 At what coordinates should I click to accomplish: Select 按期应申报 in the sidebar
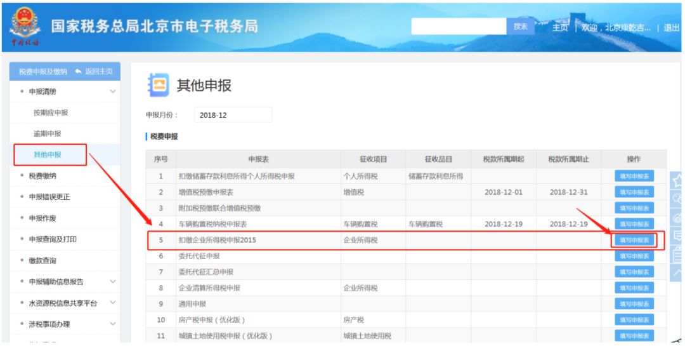[x=51, y=113]
